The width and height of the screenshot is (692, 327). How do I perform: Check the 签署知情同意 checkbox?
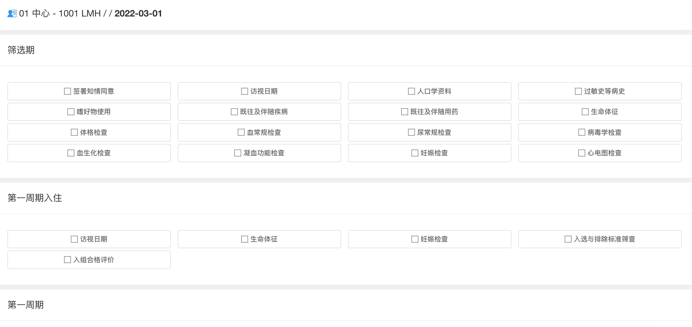tap(67, 91)
